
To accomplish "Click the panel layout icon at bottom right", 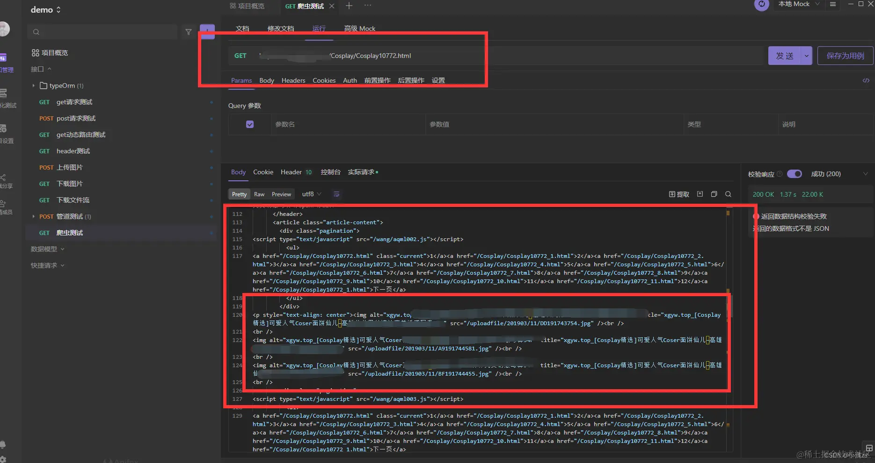I will pyautogui.click(x=869, y=448).
